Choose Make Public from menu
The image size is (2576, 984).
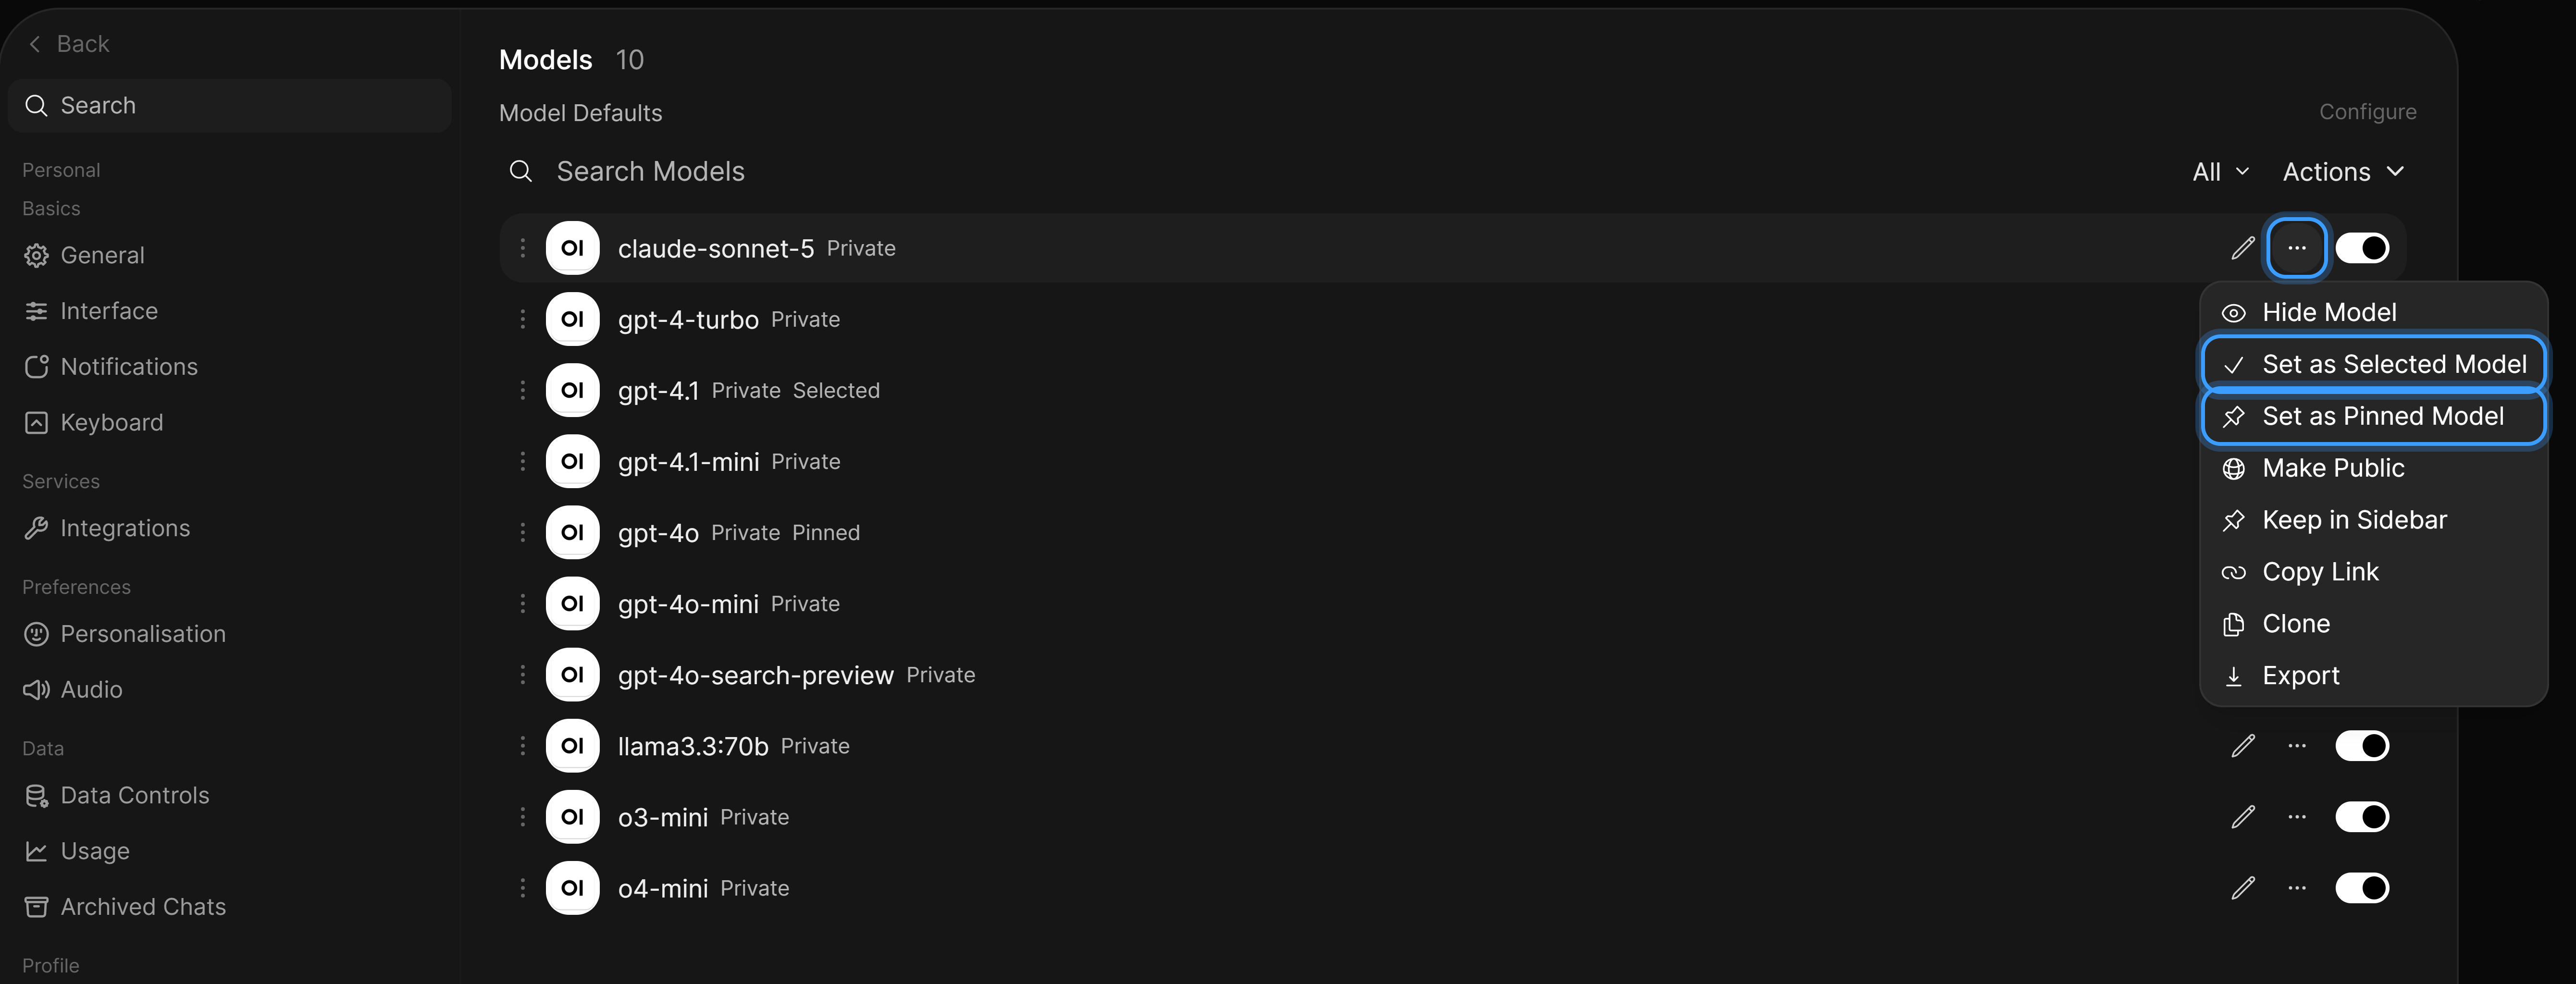click(2373, 469)
